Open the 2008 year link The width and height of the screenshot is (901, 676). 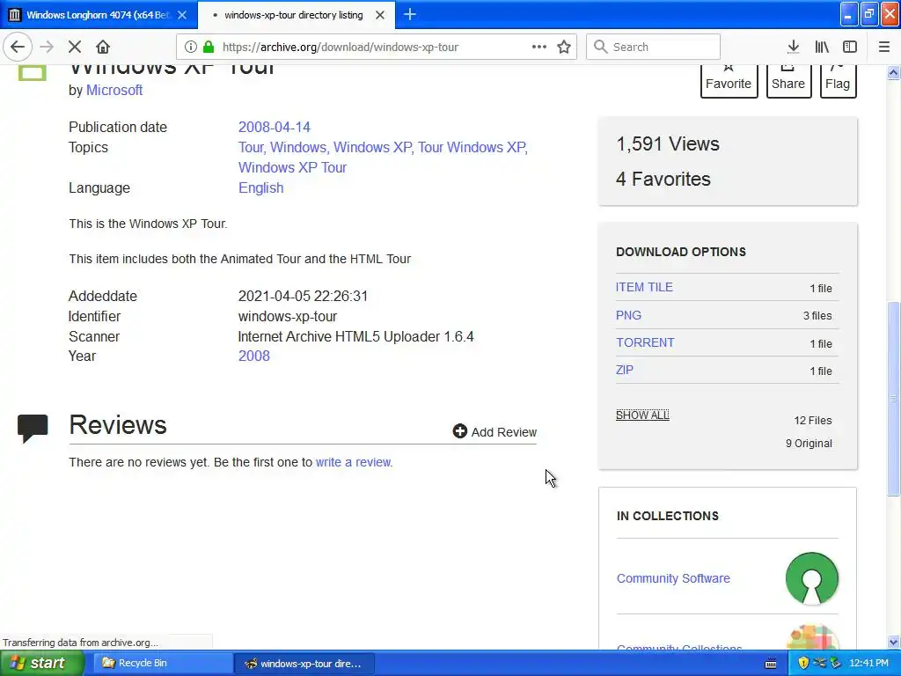point(254,356)
